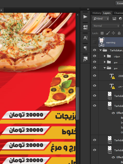This screenshot has height=164, width=123.
Task: Switch to the History tab
Action: pos(97,13)
